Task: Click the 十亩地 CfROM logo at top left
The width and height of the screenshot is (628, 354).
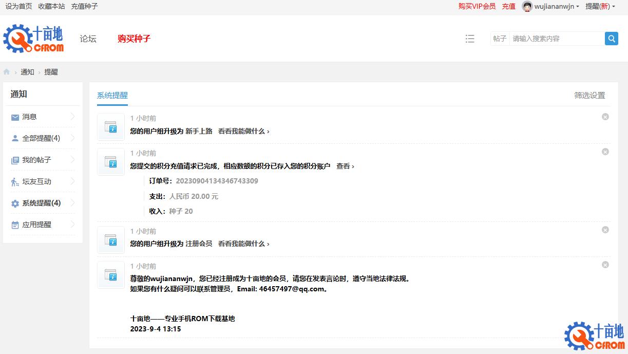Action: [x=33, y=39]
